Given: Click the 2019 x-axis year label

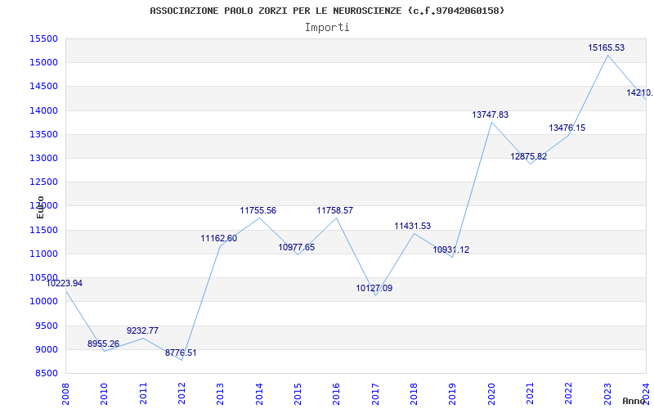Looking at the screenshot, I should pos(453,394).
